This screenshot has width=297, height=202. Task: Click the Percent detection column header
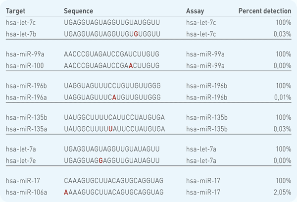[265, 11]
